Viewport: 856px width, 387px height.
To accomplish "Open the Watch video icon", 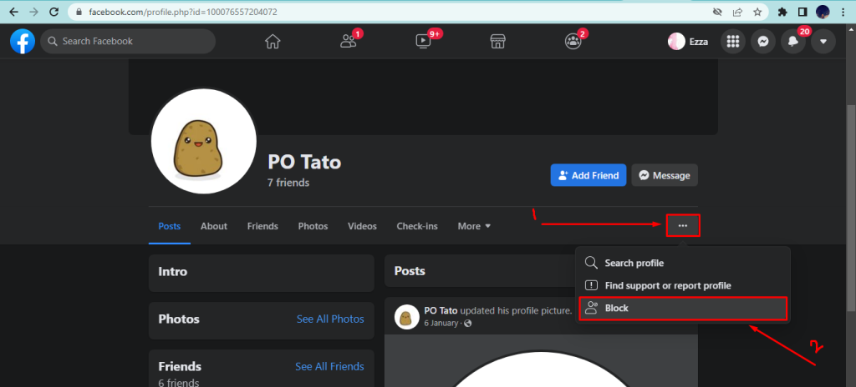I will 423,42.
